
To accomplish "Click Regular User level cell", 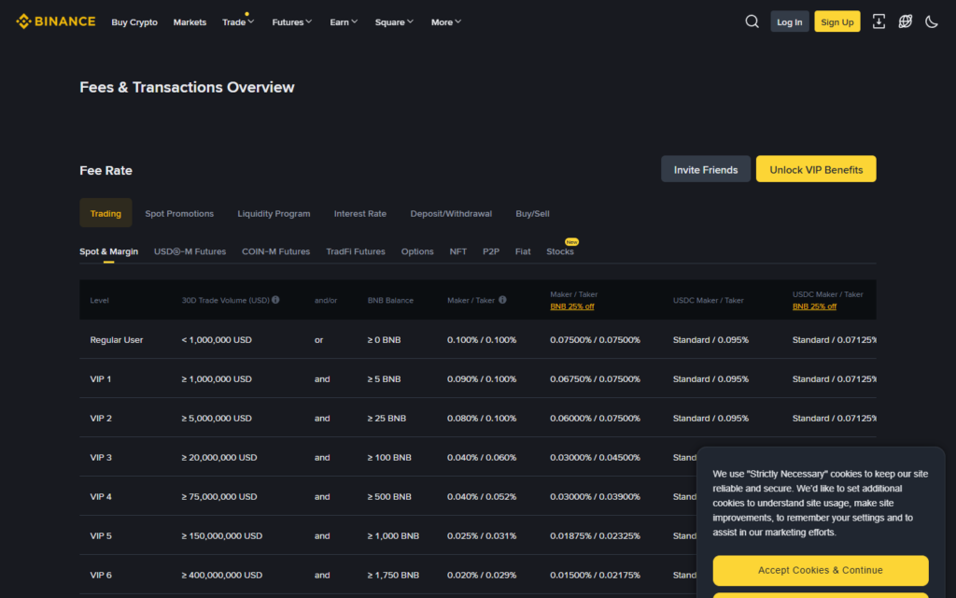I will point(117,340).
